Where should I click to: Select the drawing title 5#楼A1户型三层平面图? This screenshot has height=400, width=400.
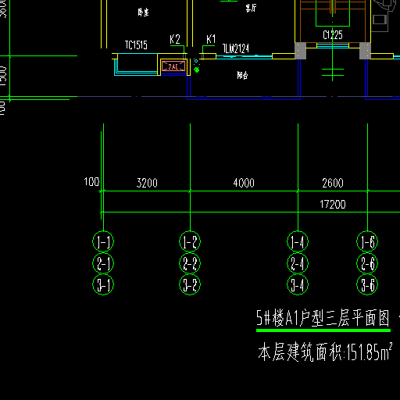[x=323, y=318]
